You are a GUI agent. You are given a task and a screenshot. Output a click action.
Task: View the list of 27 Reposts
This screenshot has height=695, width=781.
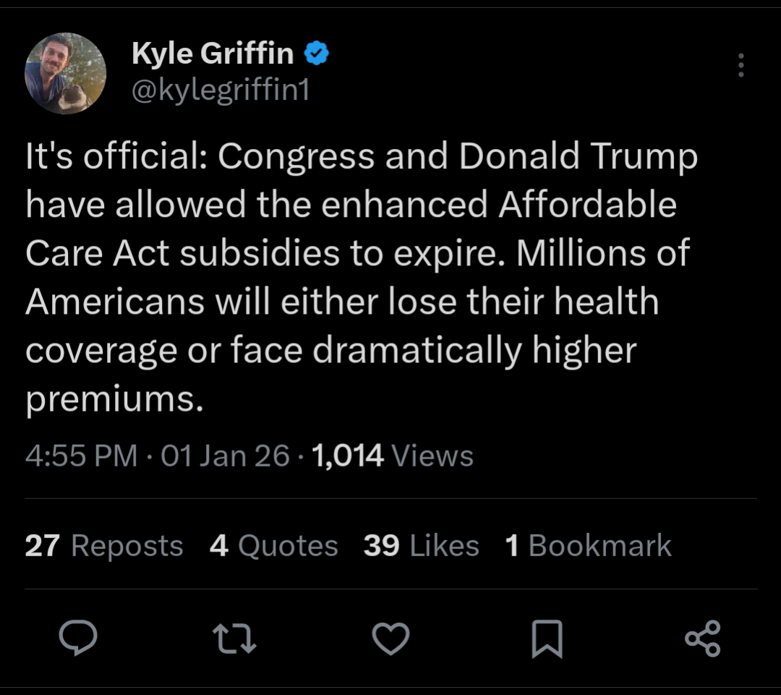click(104, 545)
